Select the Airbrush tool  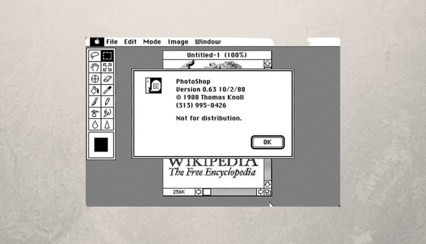pos(95,113)
